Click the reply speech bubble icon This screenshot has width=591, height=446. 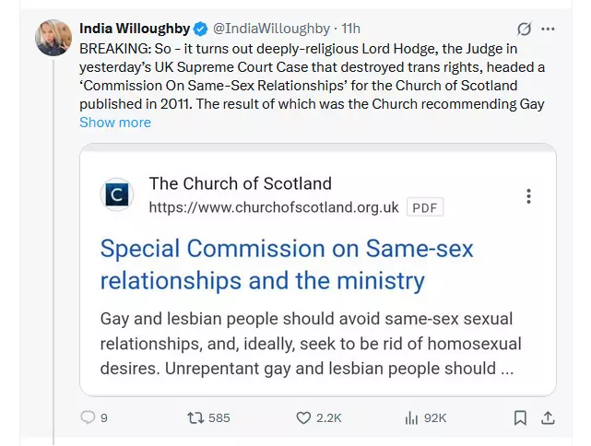(x=88, y=417)
